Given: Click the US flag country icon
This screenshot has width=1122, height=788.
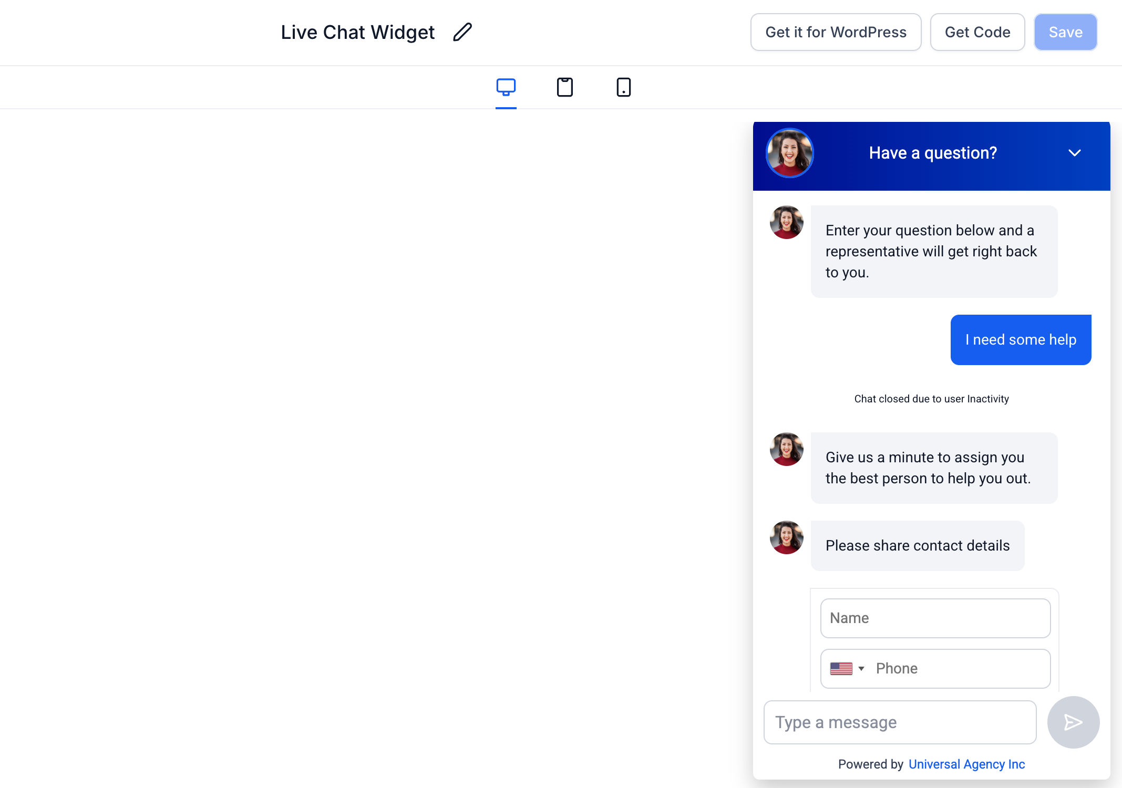Looking at the screenshot, I should tap(841, 668).
